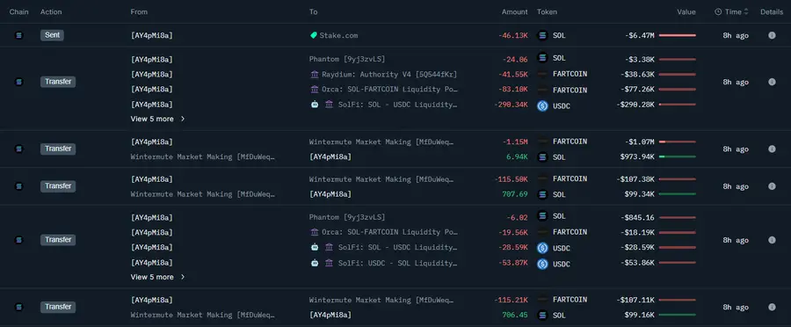This screenshot has height=327, width=791.
Task: Expand View 5 more in second transfer group
Action: pos(158,277)
